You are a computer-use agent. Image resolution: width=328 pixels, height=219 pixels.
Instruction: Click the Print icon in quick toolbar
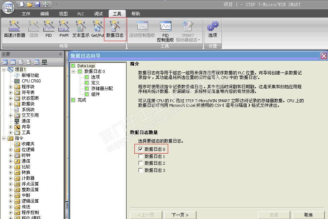coord(46,4)
